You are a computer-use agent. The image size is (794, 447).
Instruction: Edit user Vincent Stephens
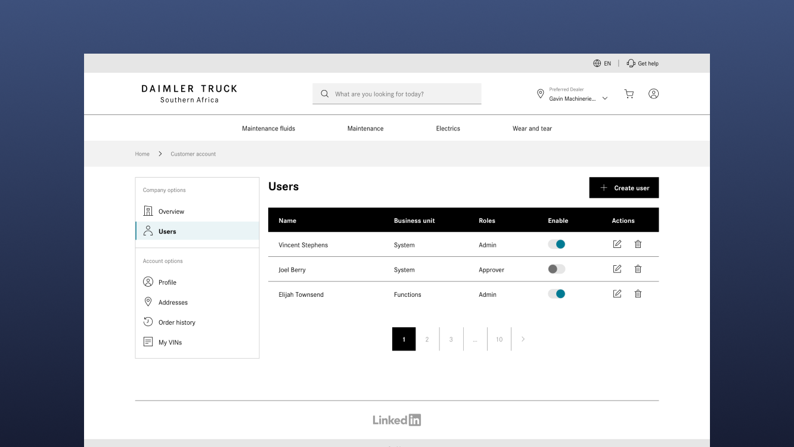click(x=617, y=244)
